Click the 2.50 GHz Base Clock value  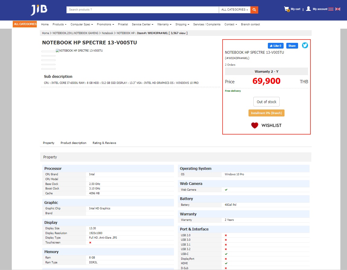point(95,184)
